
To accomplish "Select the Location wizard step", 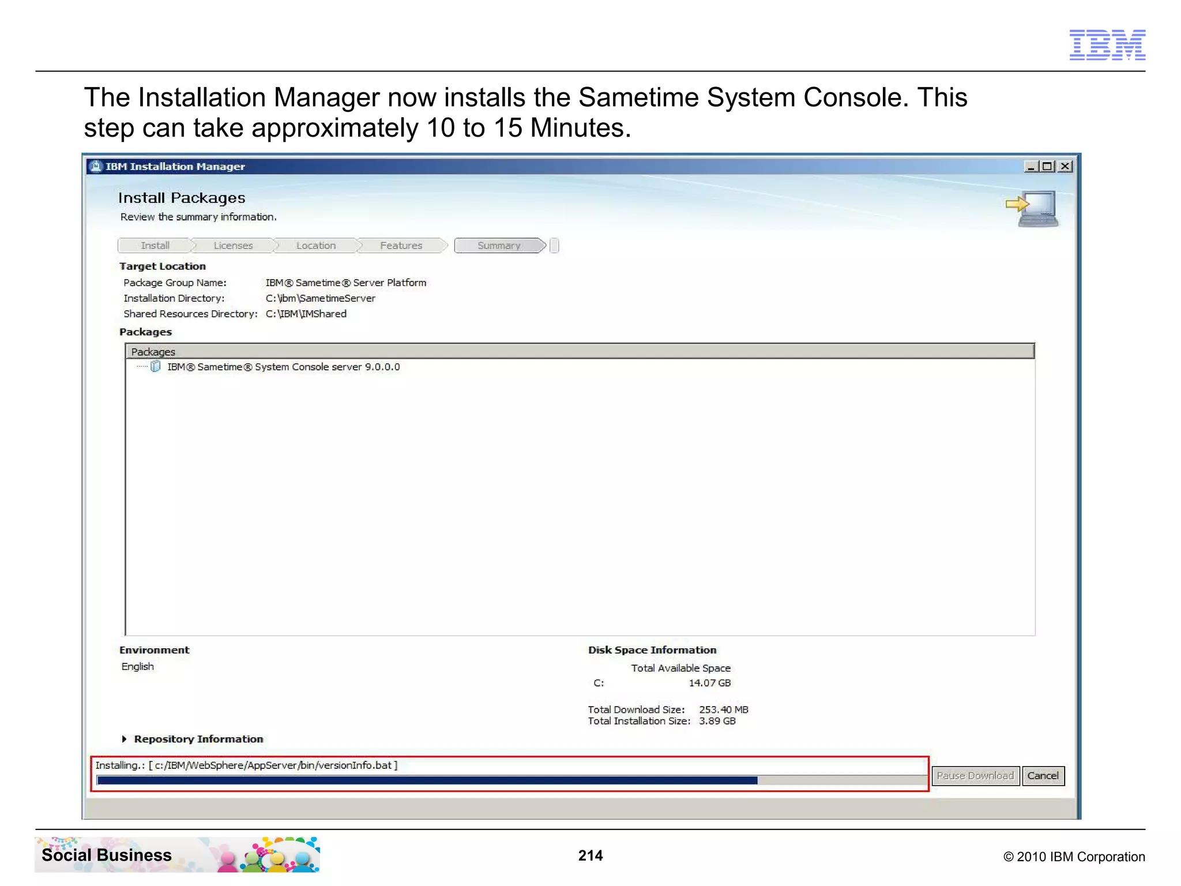I will [x=316, y=246].
